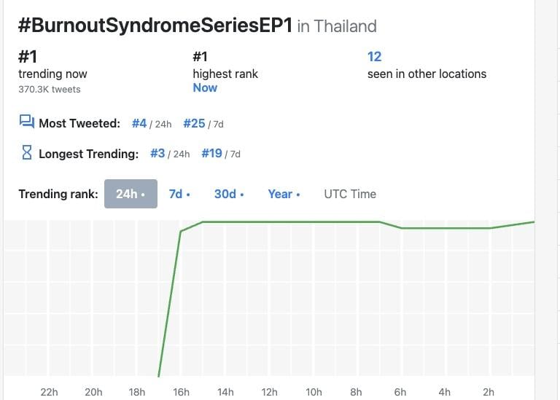560x400 pixels.
Task: Open Most Tweeted #4 24h ranking
Action: pos(139,123)
